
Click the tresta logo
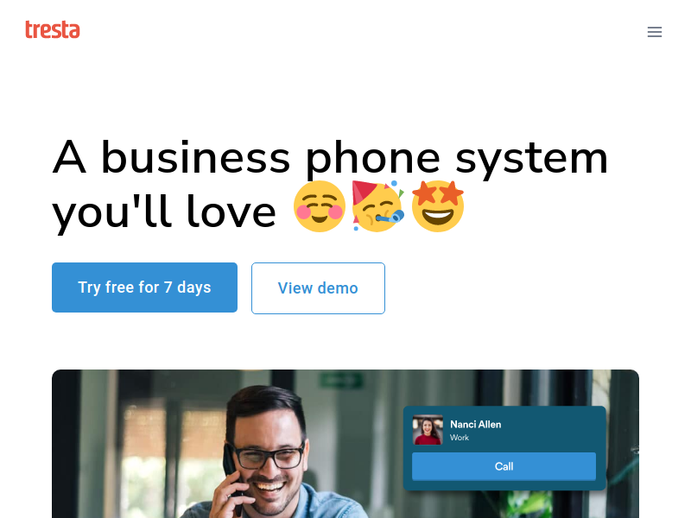pyautogui.click(x=53, y=29)
